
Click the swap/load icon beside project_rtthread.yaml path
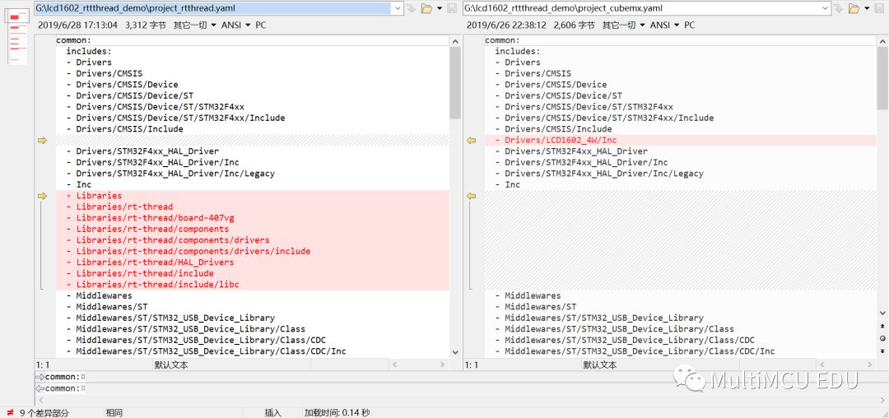(412, 8)
